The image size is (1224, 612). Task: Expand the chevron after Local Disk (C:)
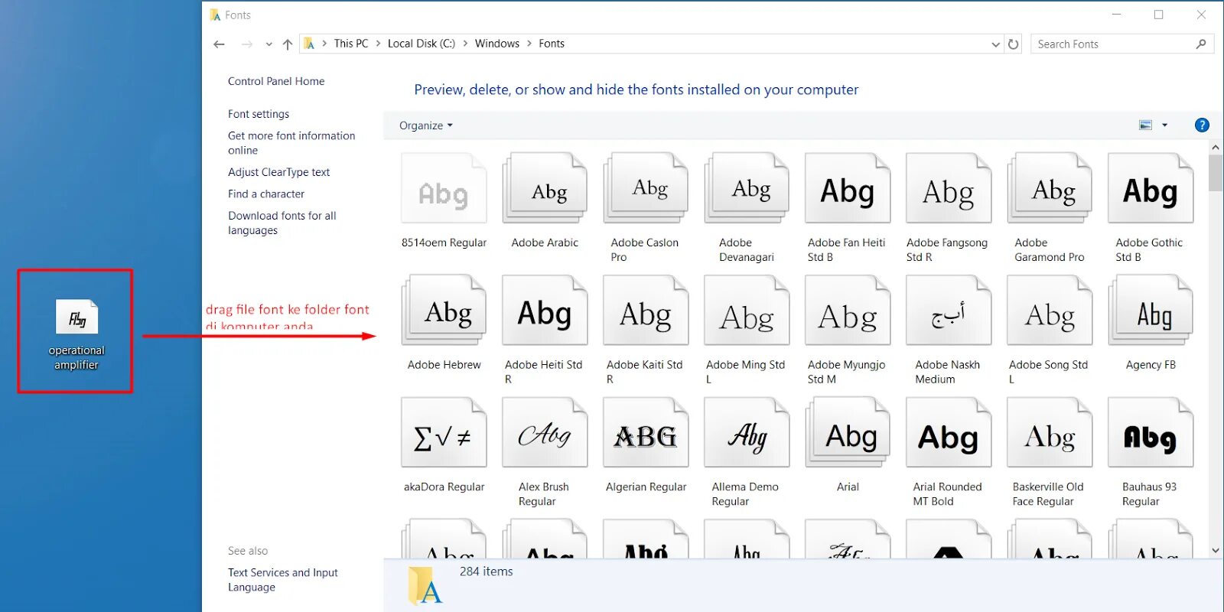point(465,44)
